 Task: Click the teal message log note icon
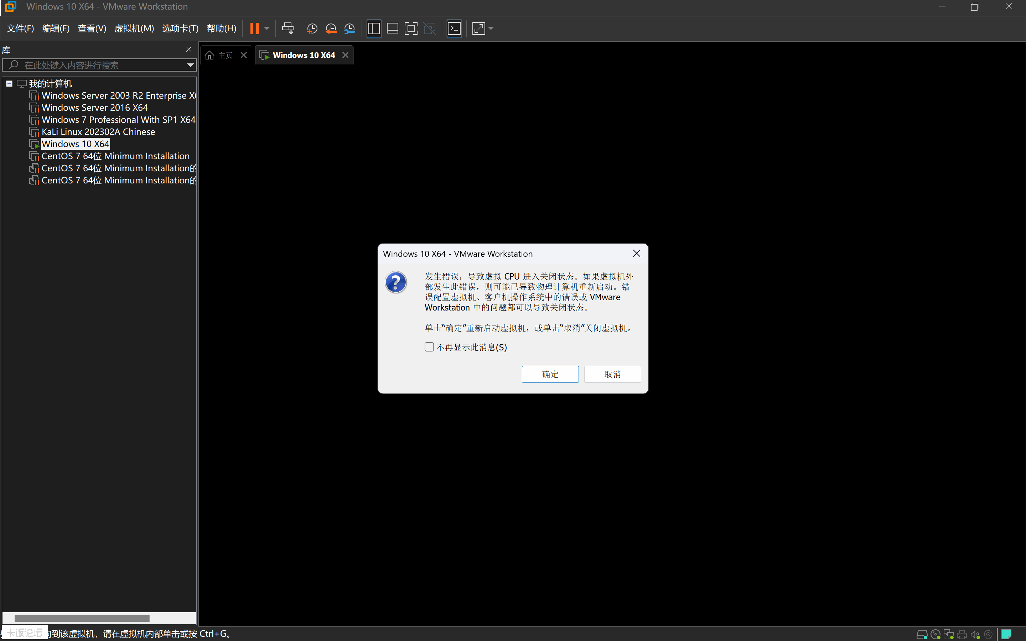pos(1006,634)
